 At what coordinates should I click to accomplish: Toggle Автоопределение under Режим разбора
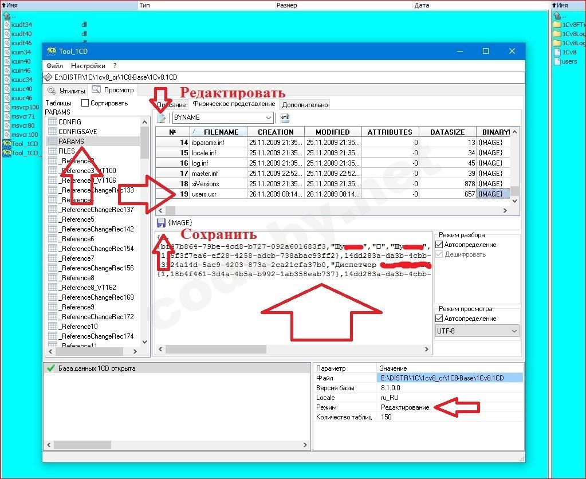[x=439, y=245]
